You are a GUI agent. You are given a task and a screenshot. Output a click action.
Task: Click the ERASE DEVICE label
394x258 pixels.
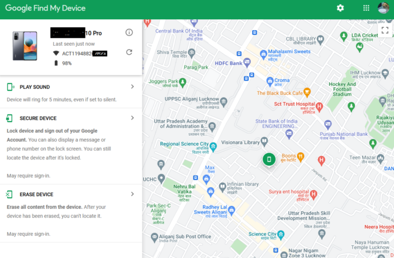(x=36, y=195)
